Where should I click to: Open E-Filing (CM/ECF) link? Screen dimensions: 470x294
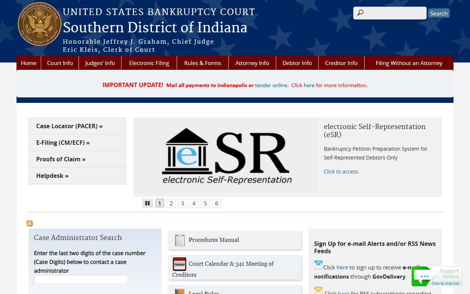coord(77,143)
